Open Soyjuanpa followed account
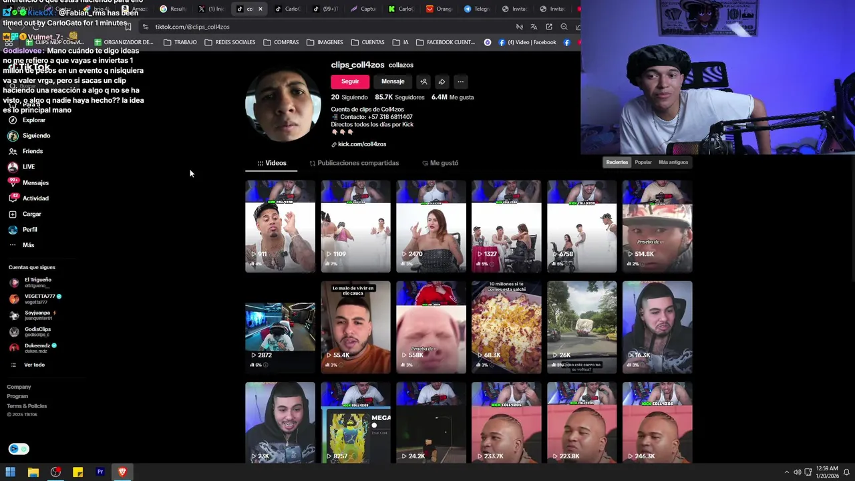Viewport: 855px width, 481px height. pos(33,315)
